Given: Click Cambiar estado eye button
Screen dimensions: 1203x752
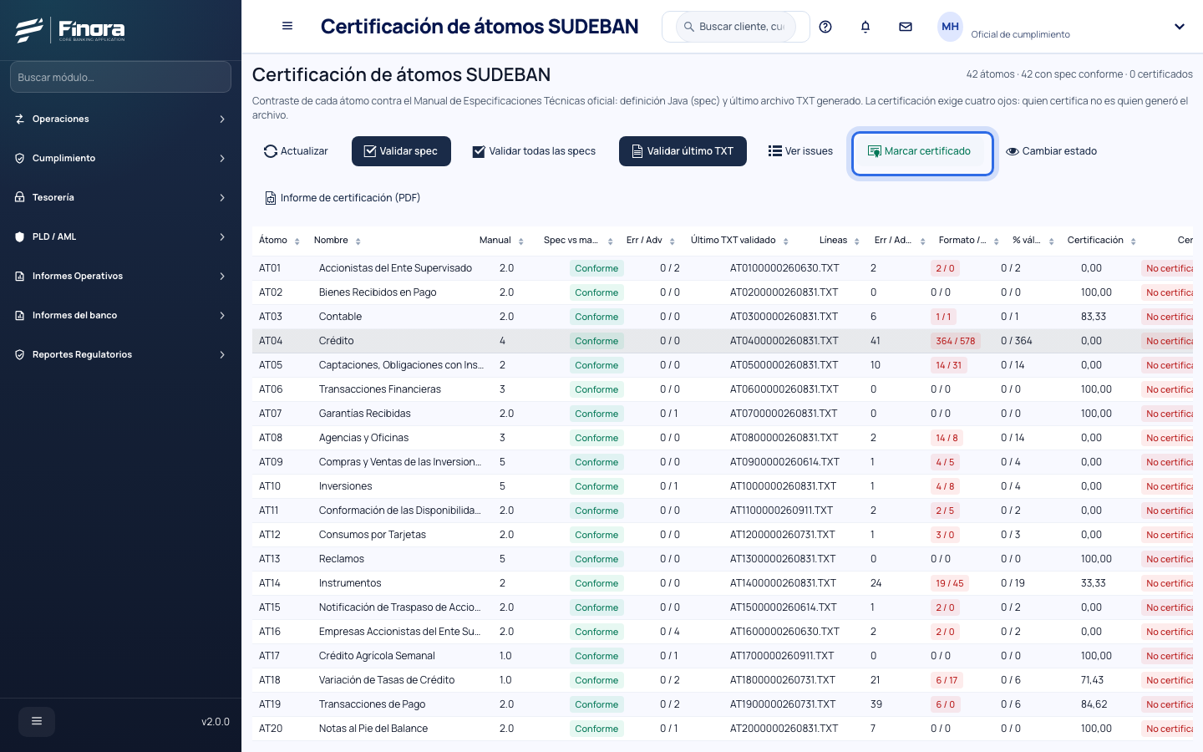Looking at the screenshot, I should pos(1051,151).
